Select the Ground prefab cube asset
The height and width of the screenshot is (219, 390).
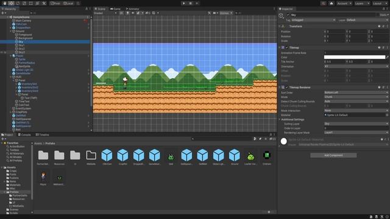(x=234, y=155)
